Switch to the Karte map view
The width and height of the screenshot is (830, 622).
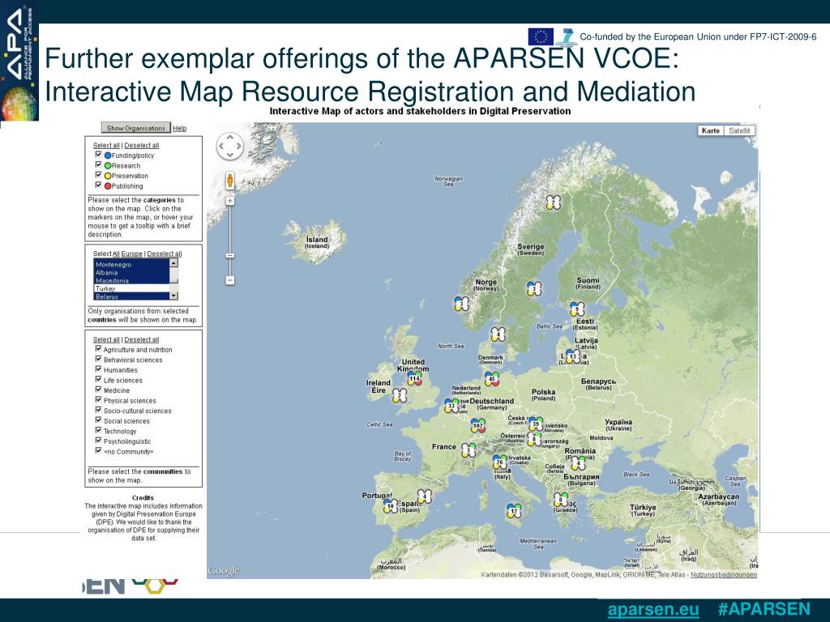pyautogui.click(x=710, y=130)
